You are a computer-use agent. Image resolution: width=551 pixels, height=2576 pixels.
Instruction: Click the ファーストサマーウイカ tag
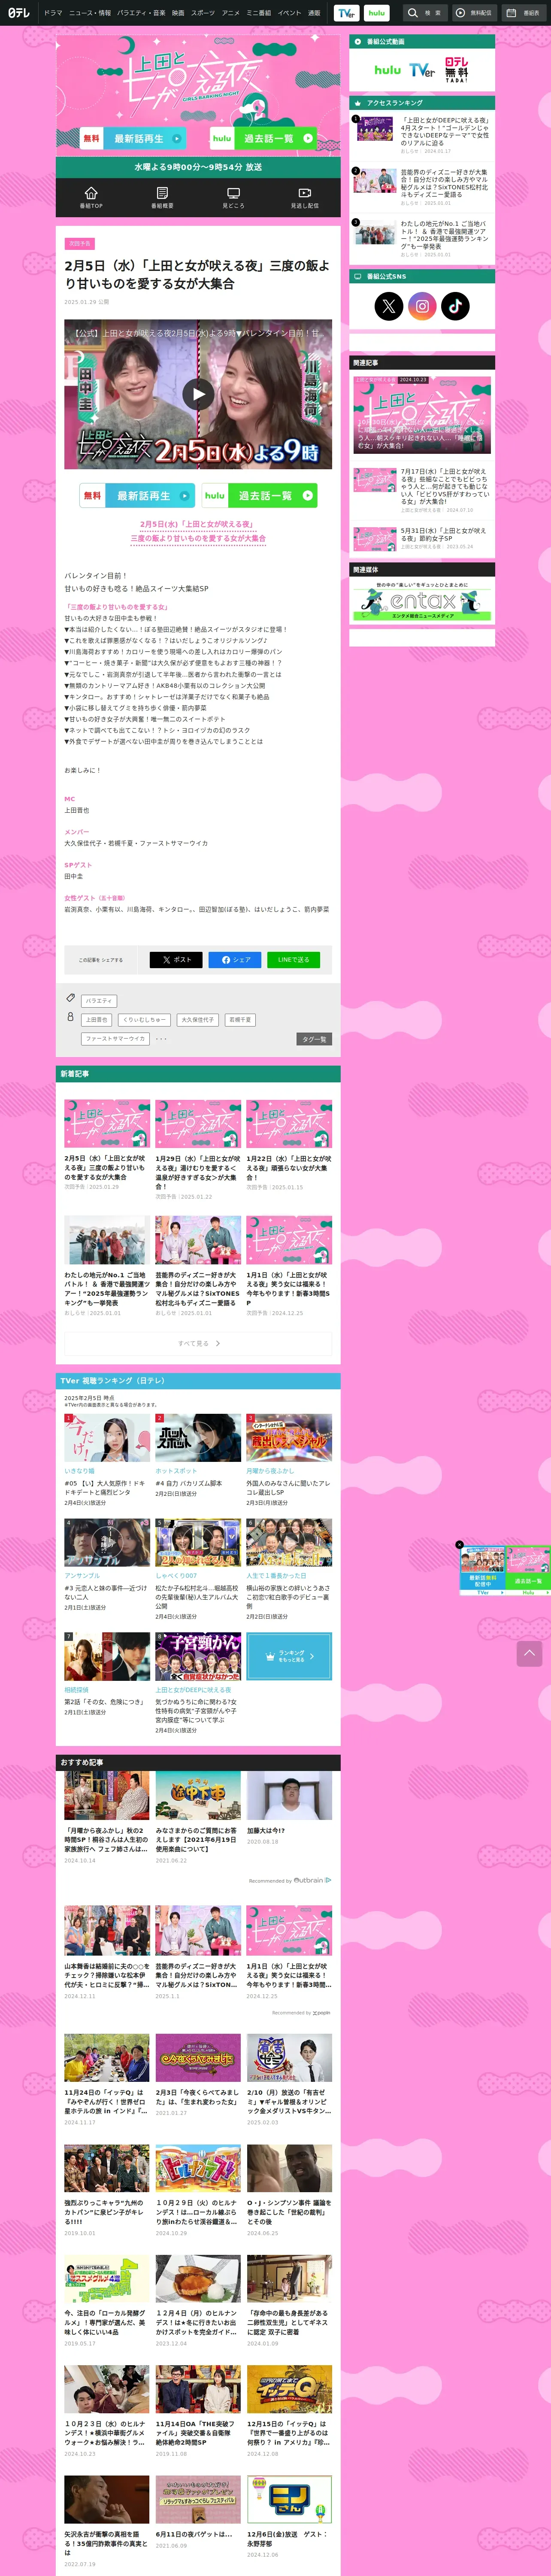[115, 1039]
